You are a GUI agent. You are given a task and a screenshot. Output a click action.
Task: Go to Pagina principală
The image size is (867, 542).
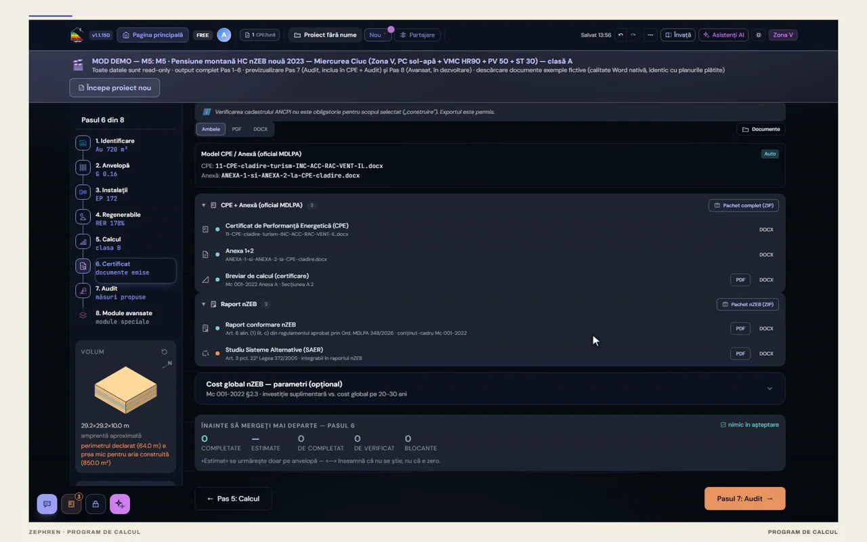click(x=152, y=35)
